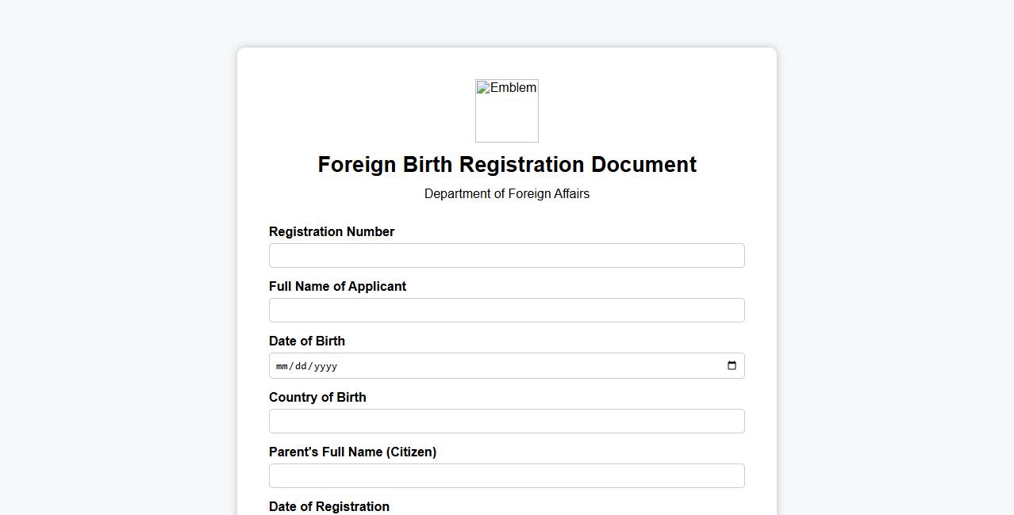Click the Country of Birth label
This screenshot has height=515, width=1014.
[x=317, y=398]
